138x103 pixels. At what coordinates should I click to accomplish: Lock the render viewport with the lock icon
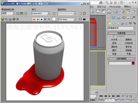pos(54,13)
